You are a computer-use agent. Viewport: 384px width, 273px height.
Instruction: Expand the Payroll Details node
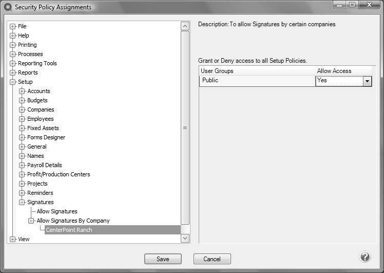[22, 165]
